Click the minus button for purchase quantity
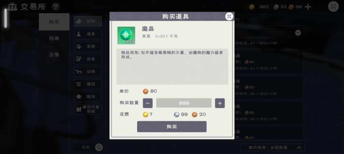This screenshot has height=154, width=344. tap(148, 103)
